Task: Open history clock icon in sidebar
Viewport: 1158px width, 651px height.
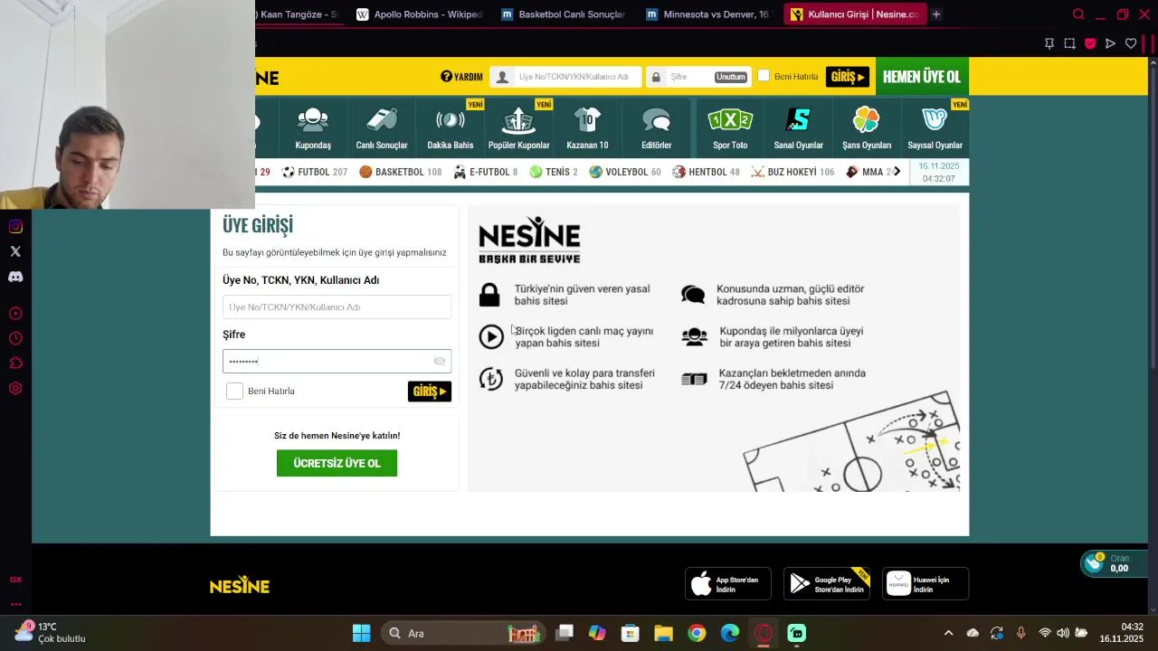Action: [x=15, y=338]
